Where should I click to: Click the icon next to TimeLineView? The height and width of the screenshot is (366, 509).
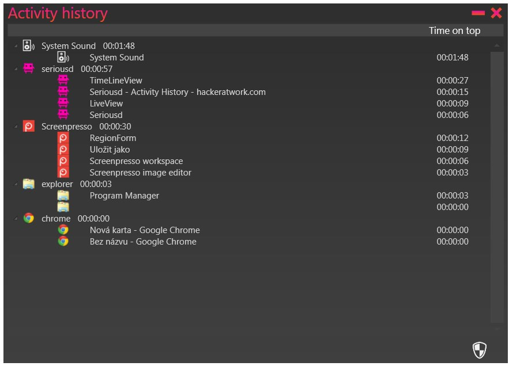click(63, 80)
